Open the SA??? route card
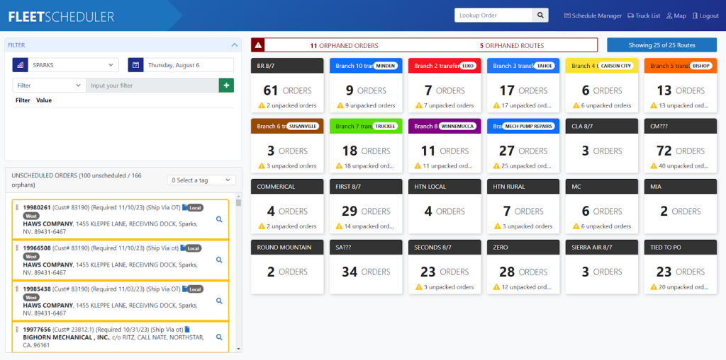Viewport: 726px width, 360px height. [366, 267]
